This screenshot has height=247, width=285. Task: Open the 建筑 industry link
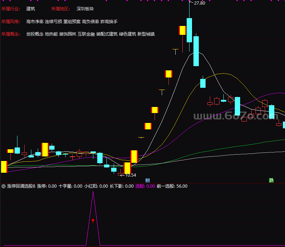pos(31,9)
